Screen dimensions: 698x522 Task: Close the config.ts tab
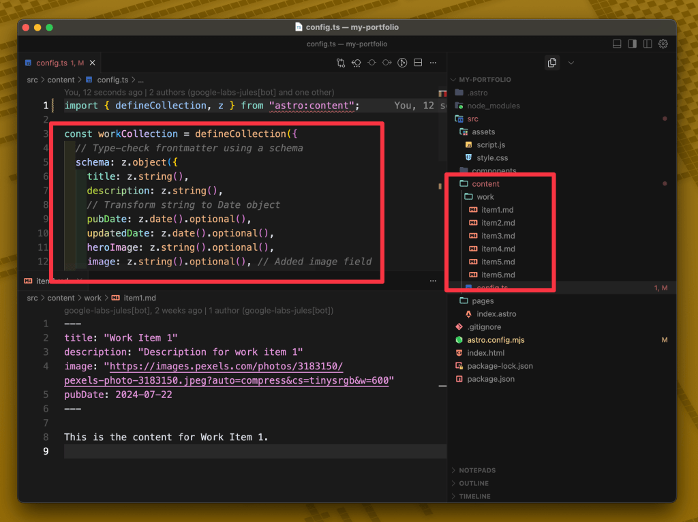pyautogui.click(x=93, y=63)
